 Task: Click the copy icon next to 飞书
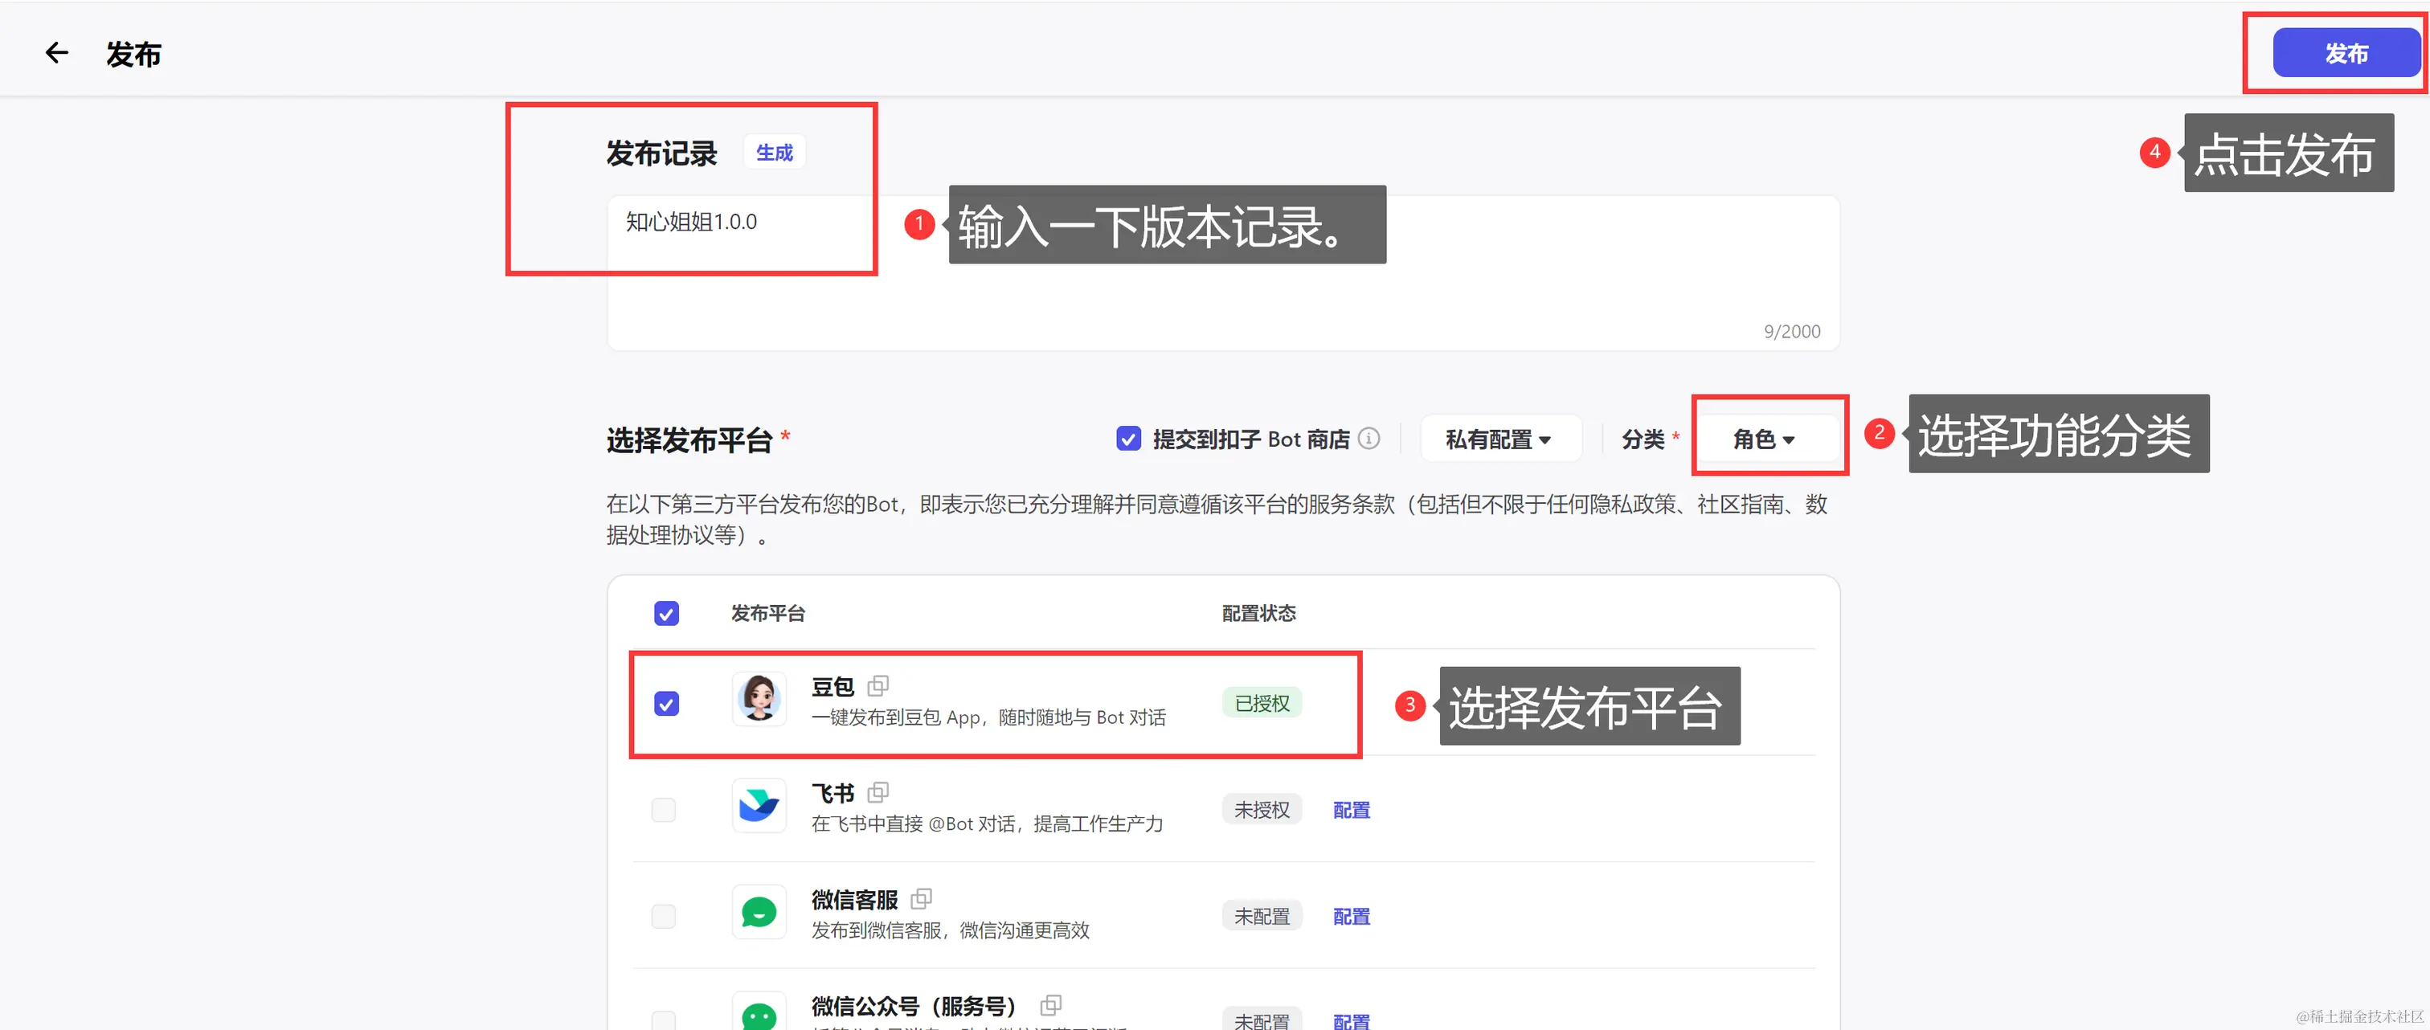[877, 792]
